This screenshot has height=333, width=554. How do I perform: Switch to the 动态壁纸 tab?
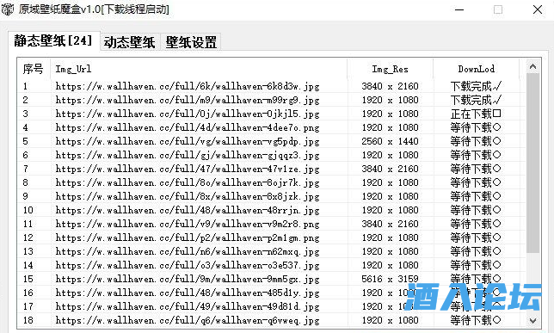pos(130,42)
